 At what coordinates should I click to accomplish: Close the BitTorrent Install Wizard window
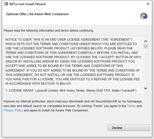click(148, 4)
